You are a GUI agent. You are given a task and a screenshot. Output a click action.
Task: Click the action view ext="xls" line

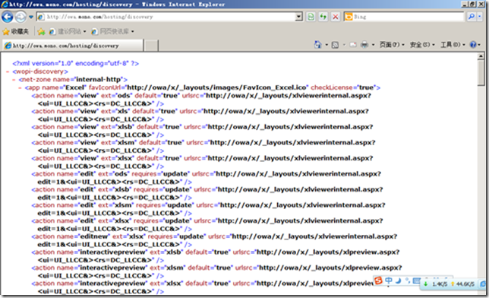[200, 116]
